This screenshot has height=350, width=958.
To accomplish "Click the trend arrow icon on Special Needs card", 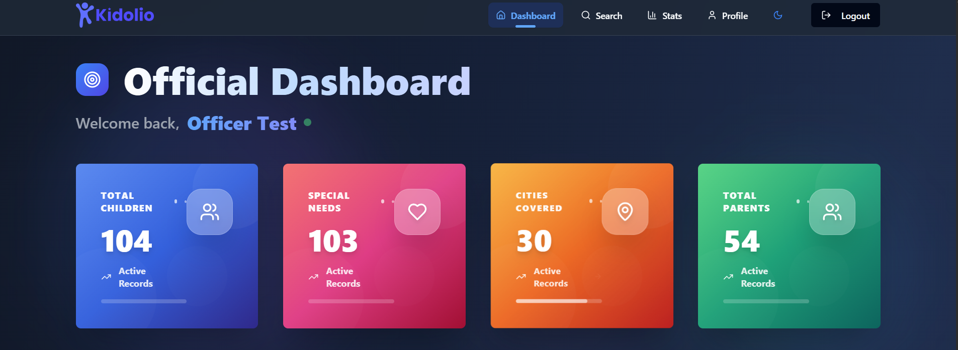I will 313,277.
